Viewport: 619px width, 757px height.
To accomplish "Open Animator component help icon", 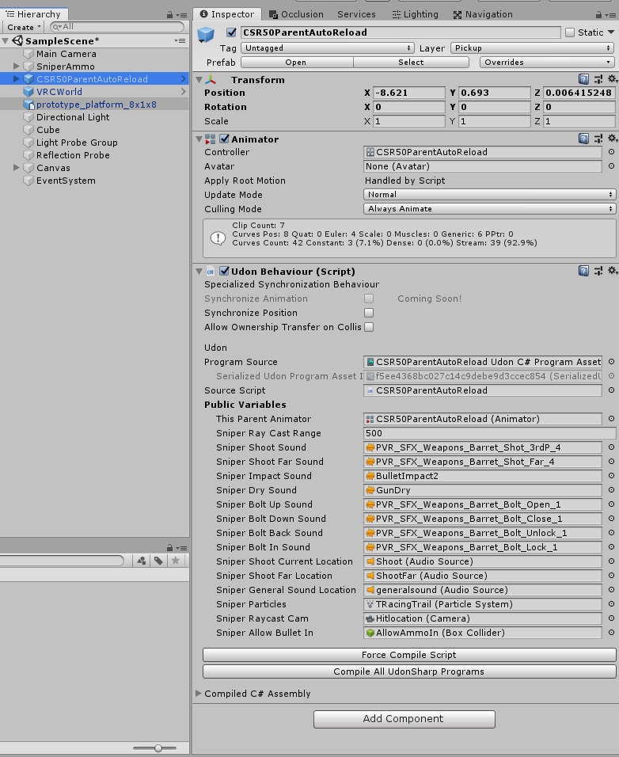I will [583, 139].
